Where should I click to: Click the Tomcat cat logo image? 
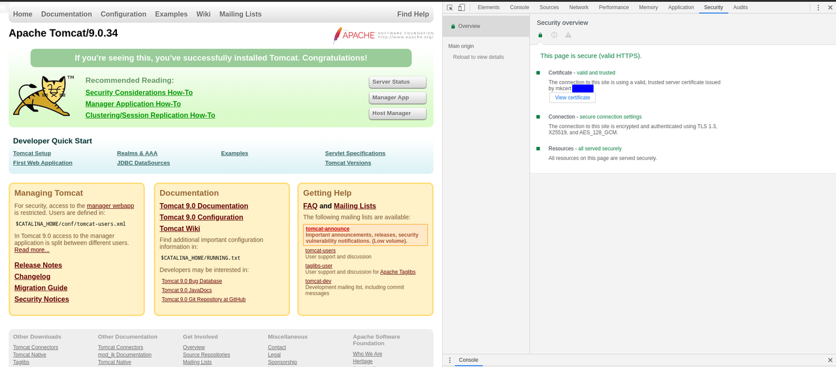[44, 96]
